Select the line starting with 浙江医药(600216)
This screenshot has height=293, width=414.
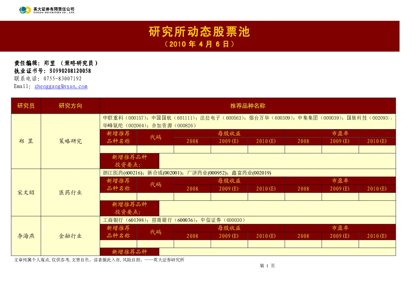[187, 173]
